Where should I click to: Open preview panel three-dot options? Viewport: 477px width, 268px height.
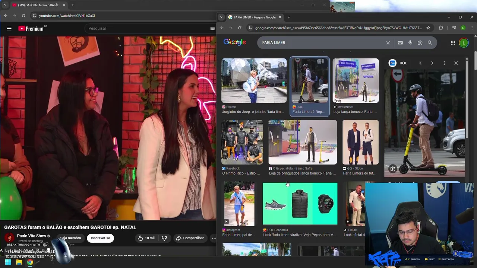coord(444,63)
